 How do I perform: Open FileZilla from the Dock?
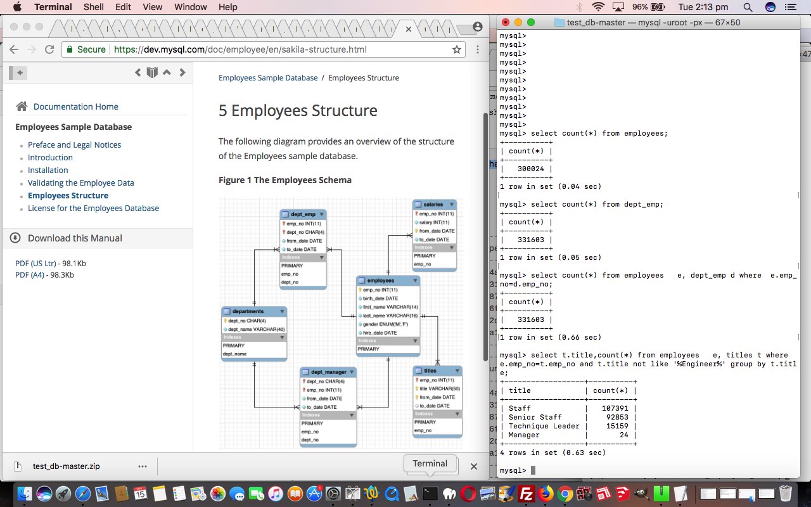click(526, 494)
